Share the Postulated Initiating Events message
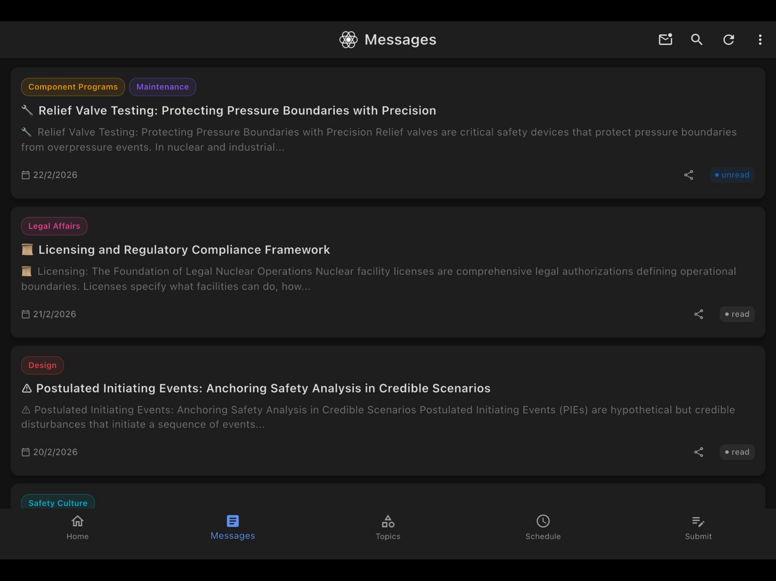This screenshot has width=776, height=581. coord(698,452)
